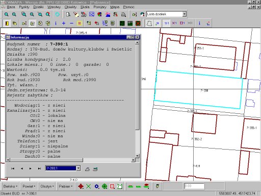The height and width of the screenshot is (196, 261).
Task: Open the Obiekty menu
Action: 70,7
